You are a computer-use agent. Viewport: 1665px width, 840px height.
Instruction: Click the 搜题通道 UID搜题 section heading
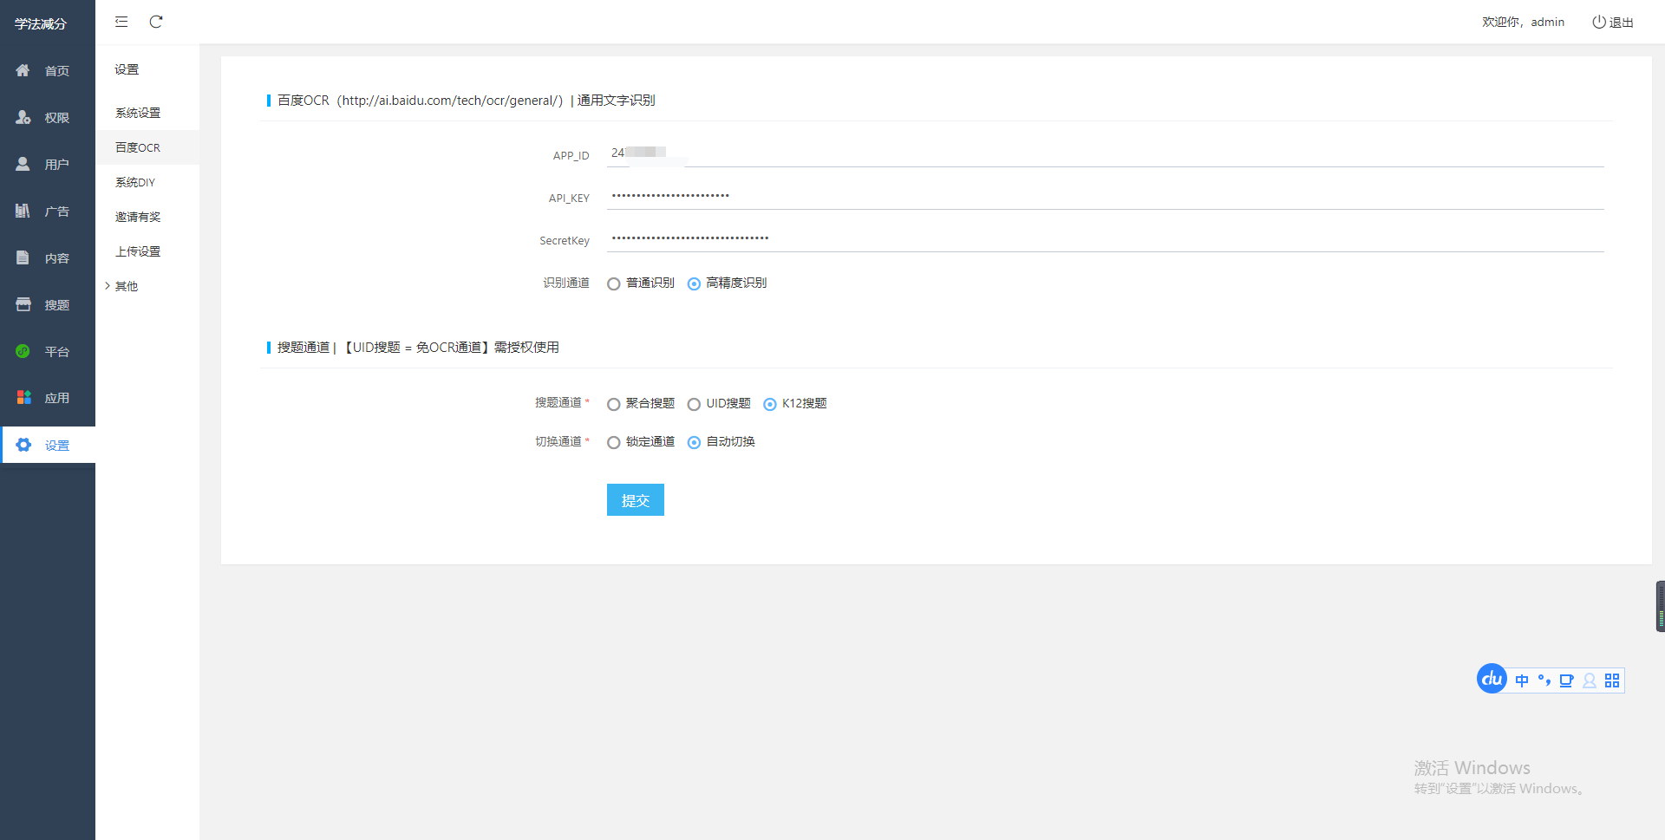click(418, 348)
